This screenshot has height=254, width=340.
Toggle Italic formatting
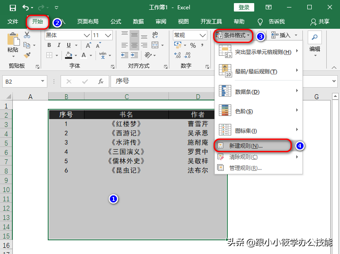pyautogui.click(x=59, y=45)
